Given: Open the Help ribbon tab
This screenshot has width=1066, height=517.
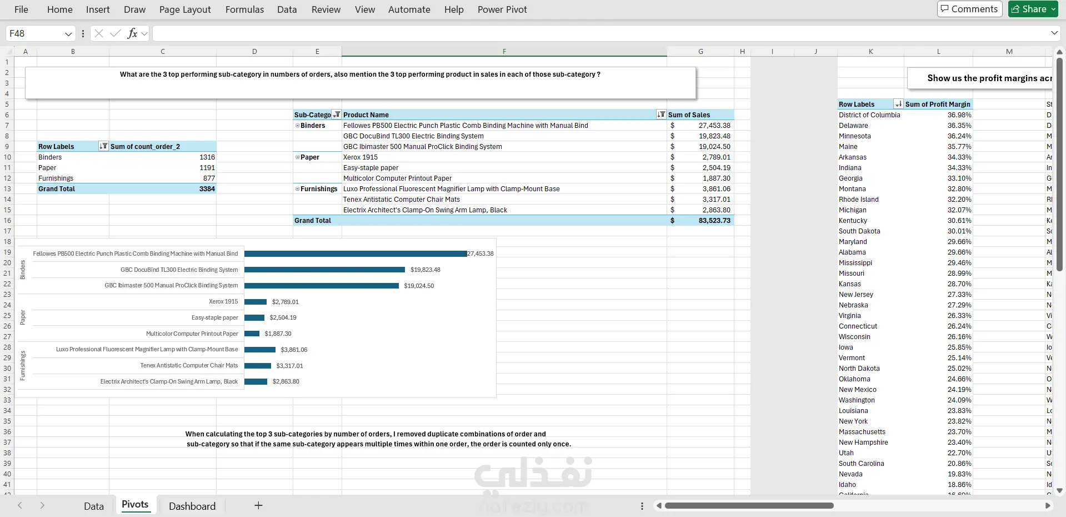Looking at the screenshot, I should click(x=454, y=9).
